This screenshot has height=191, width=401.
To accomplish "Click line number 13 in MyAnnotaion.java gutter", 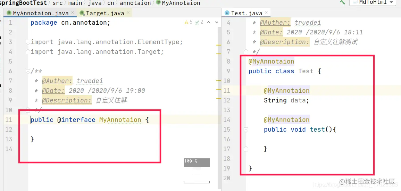I will [9, 139].
